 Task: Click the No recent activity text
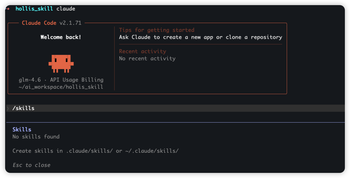click(147, 59)
